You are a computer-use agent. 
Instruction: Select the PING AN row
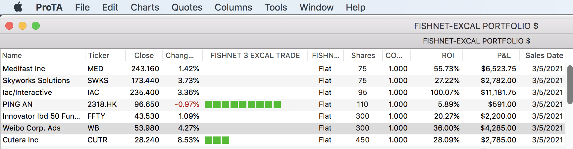pyautogui.click(x=283, y=104)
